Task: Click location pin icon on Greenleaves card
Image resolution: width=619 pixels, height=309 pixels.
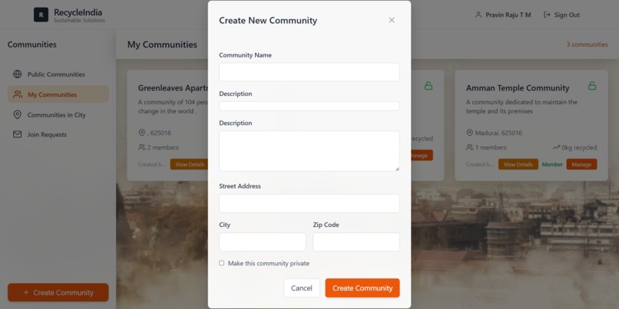Action: (x=142, y=133)
